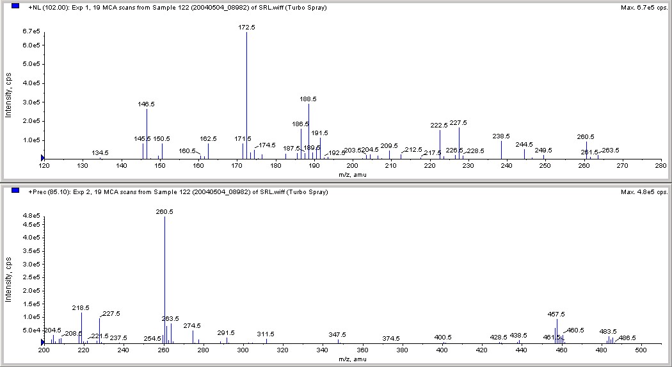Image resolution: width=672 pixels, height=367 pixels.
Task: Click the blue arrow marker on the upper spectrum axis
Action: [42, 158]
